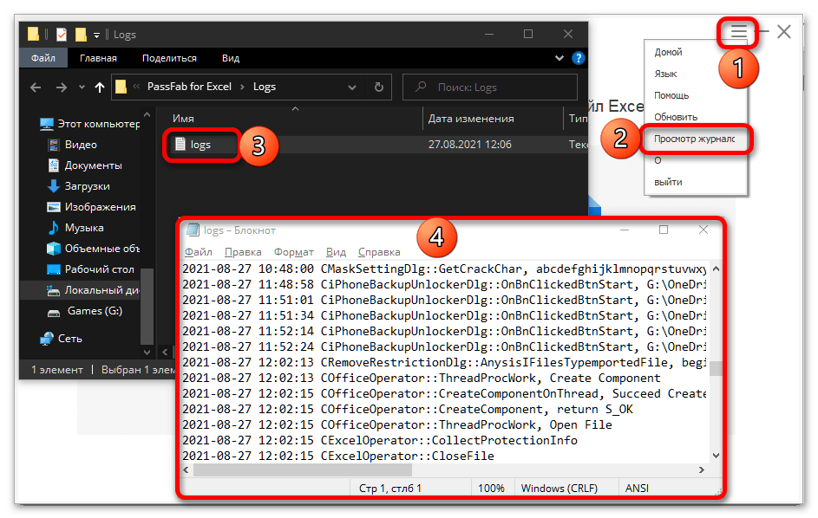This screenshot has width=818, height=518.
Task: Click the navigation pane scrollbar up arrow
Action: (147, 114)
